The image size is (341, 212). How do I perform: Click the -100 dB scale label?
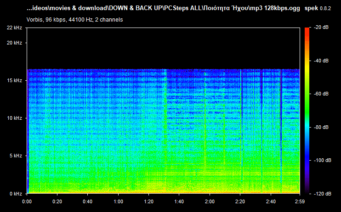[x=323, y=160]
